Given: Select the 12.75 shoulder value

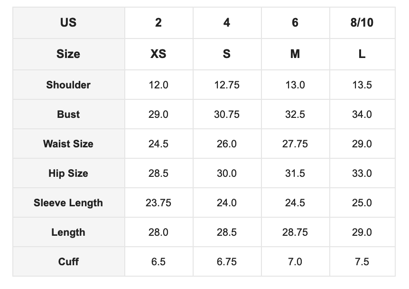Looking at the screenshot, I should [227, 85].
